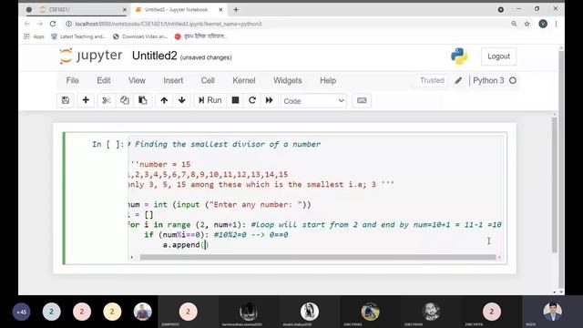This screenshot has width=583, height=328.
Task: Click the Python 3 kernel indicator circle
Action: [513, 80]
